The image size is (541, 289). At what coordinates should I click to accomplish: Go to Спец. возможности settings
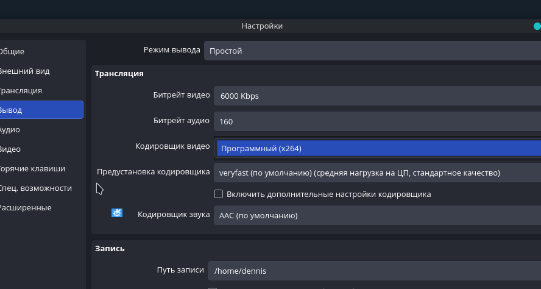[35, 188]
